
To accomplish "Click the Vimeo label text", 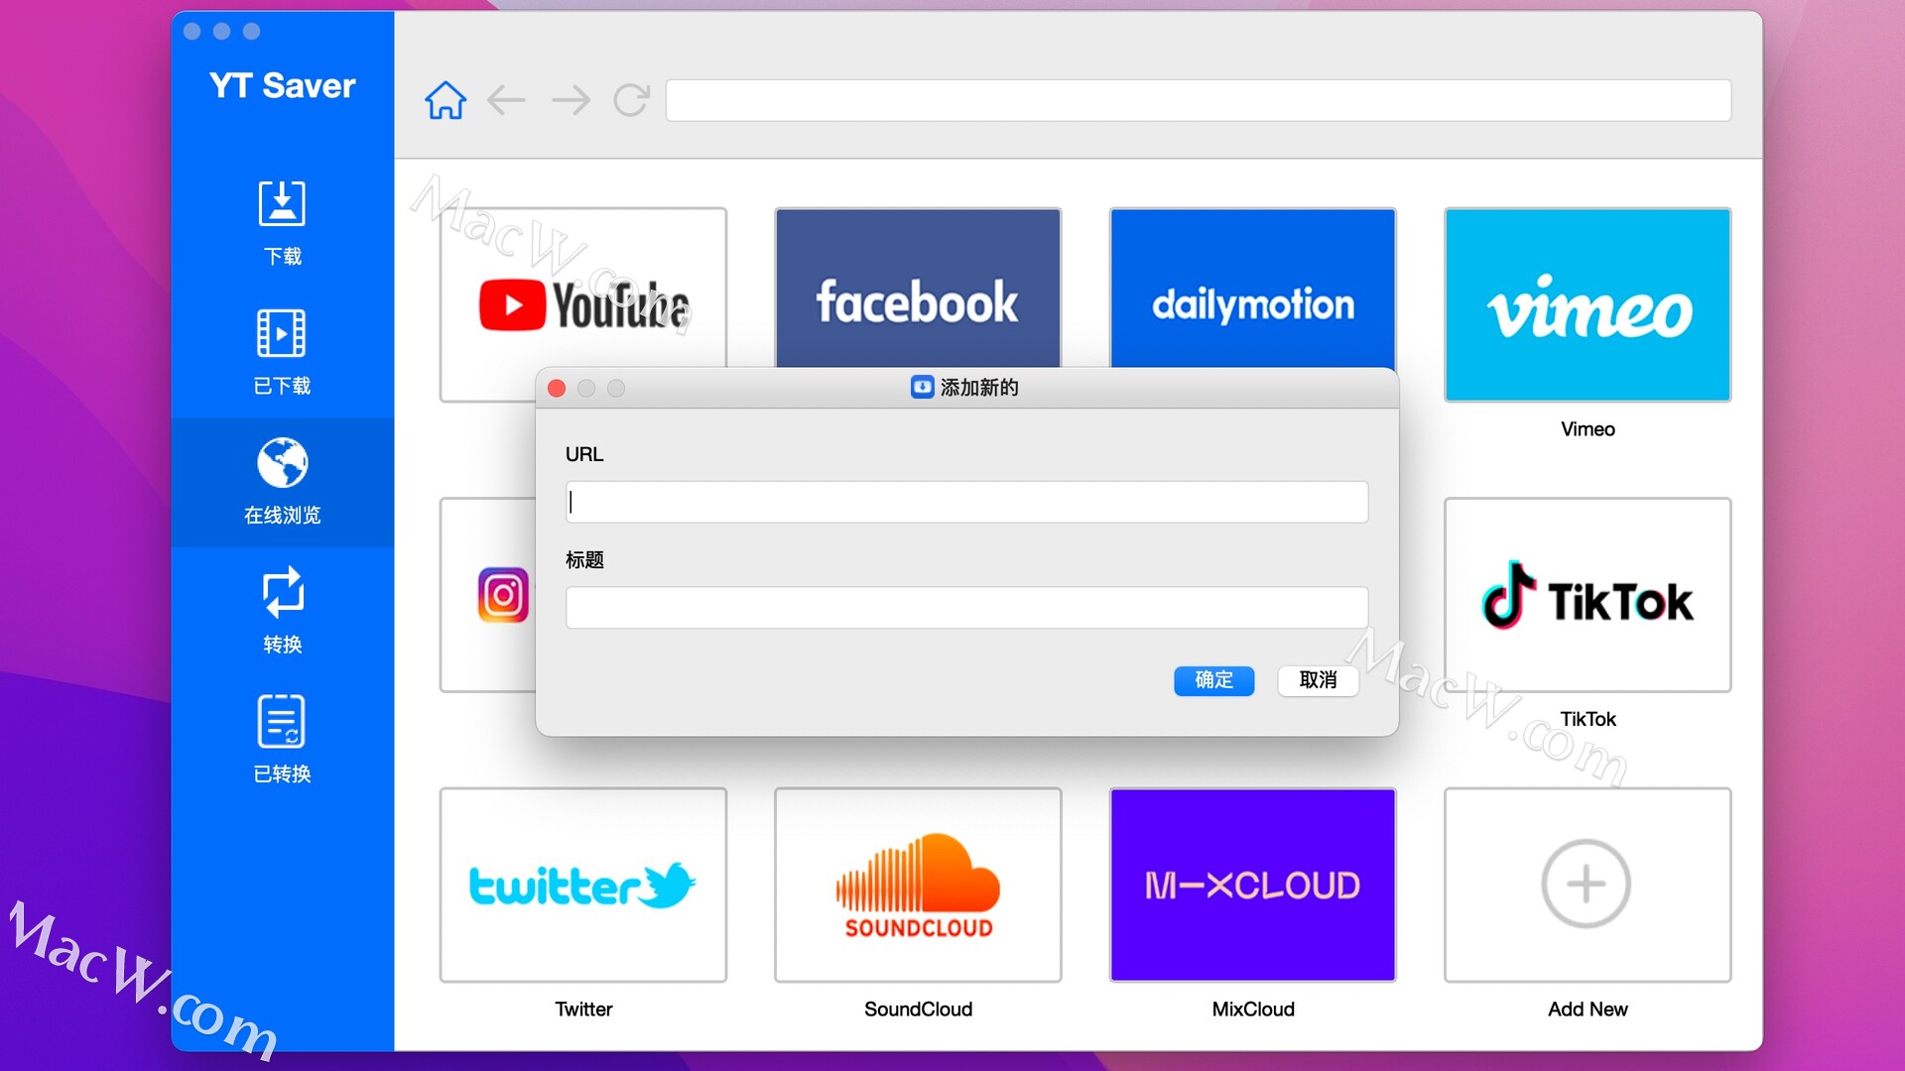I will (1587, 429).
